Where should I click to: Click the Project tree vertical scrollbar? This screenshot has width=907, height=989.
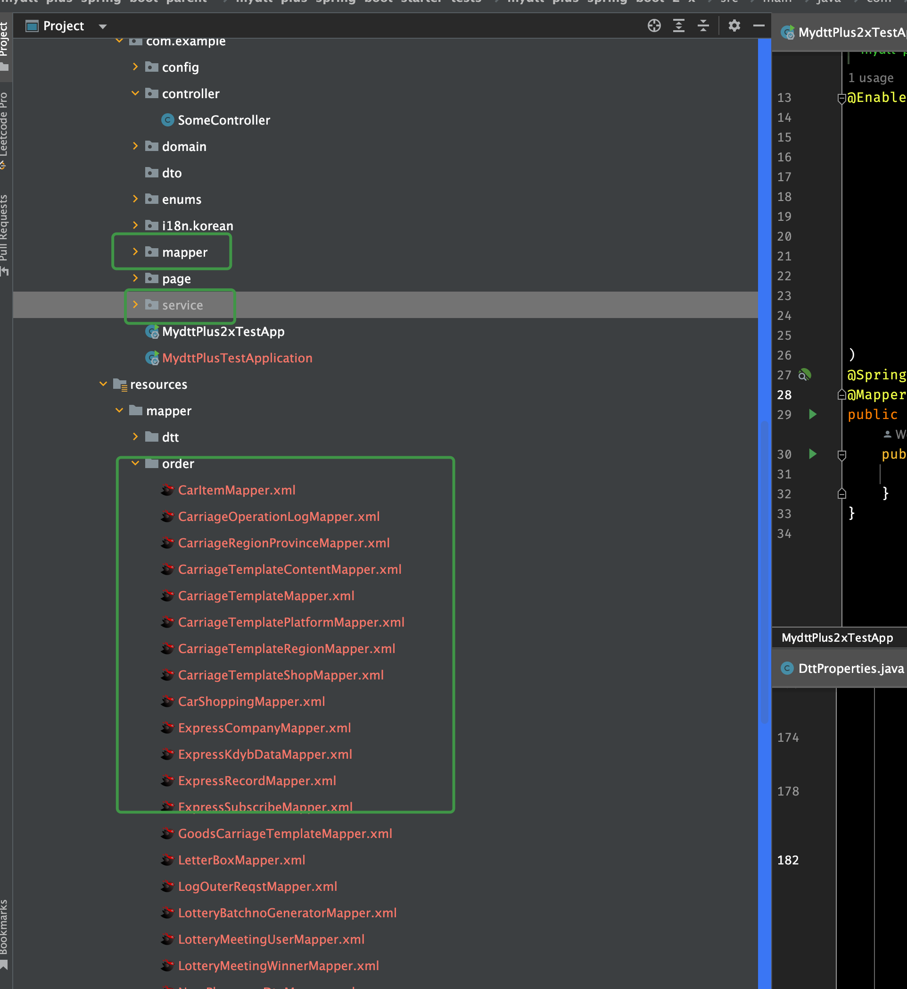[764, 570]
